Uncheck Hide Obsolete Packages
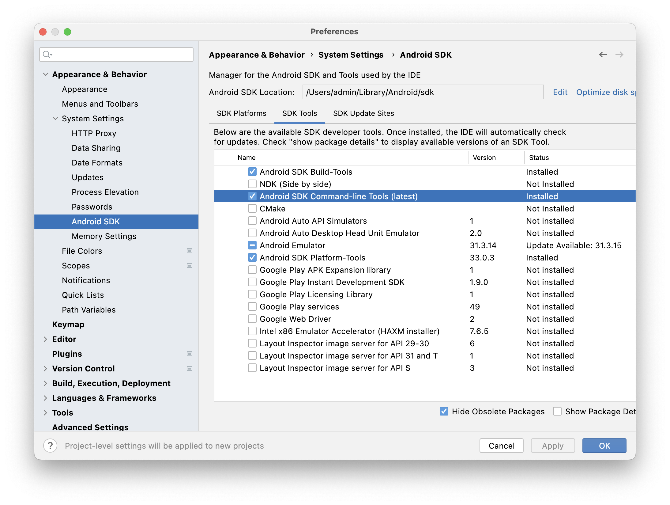The image size is (670, 505). (x=444, y=411)
